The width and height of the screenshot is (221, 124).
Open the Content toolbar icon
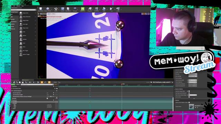(x=63, y=9)
